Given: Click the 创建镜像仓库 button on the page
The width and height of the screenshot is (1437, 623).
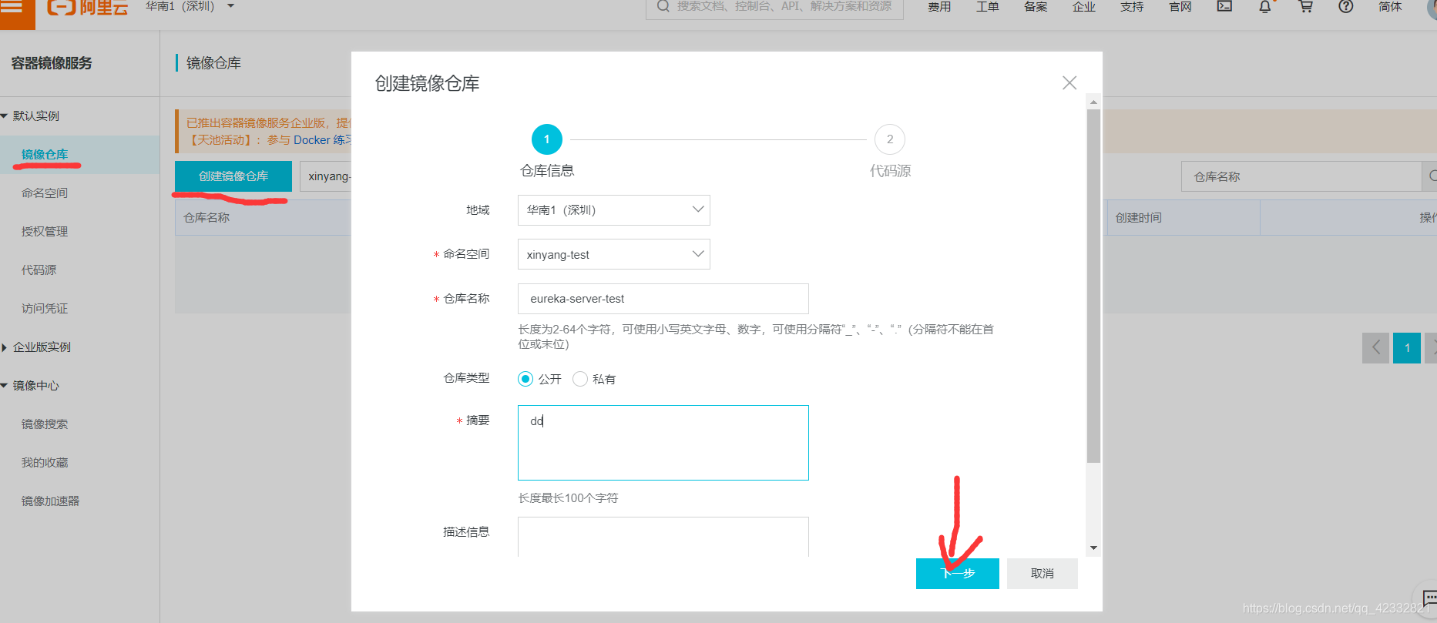Looking at the screenshot, I should [x=233, y=176].
